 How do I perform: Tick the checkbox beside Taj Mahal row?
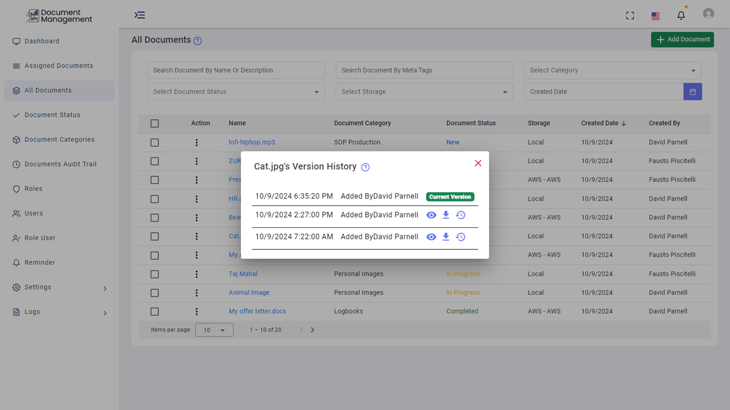(x=155, y=274)
